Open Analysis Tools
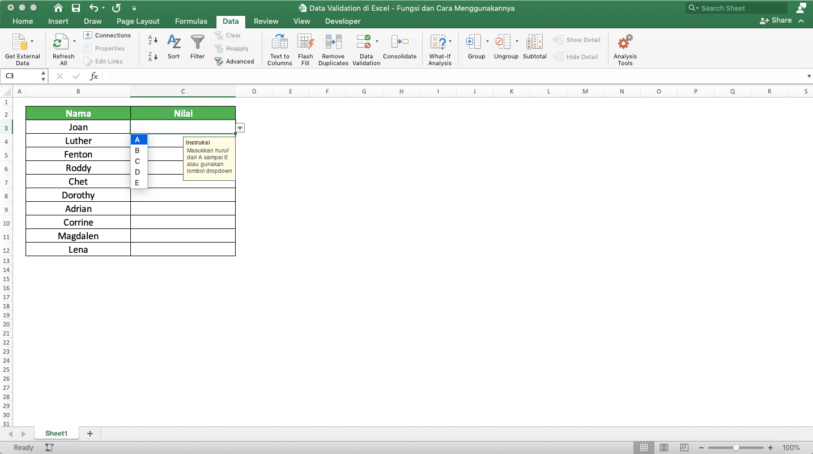The image size is (813, 454). point(625,50)
